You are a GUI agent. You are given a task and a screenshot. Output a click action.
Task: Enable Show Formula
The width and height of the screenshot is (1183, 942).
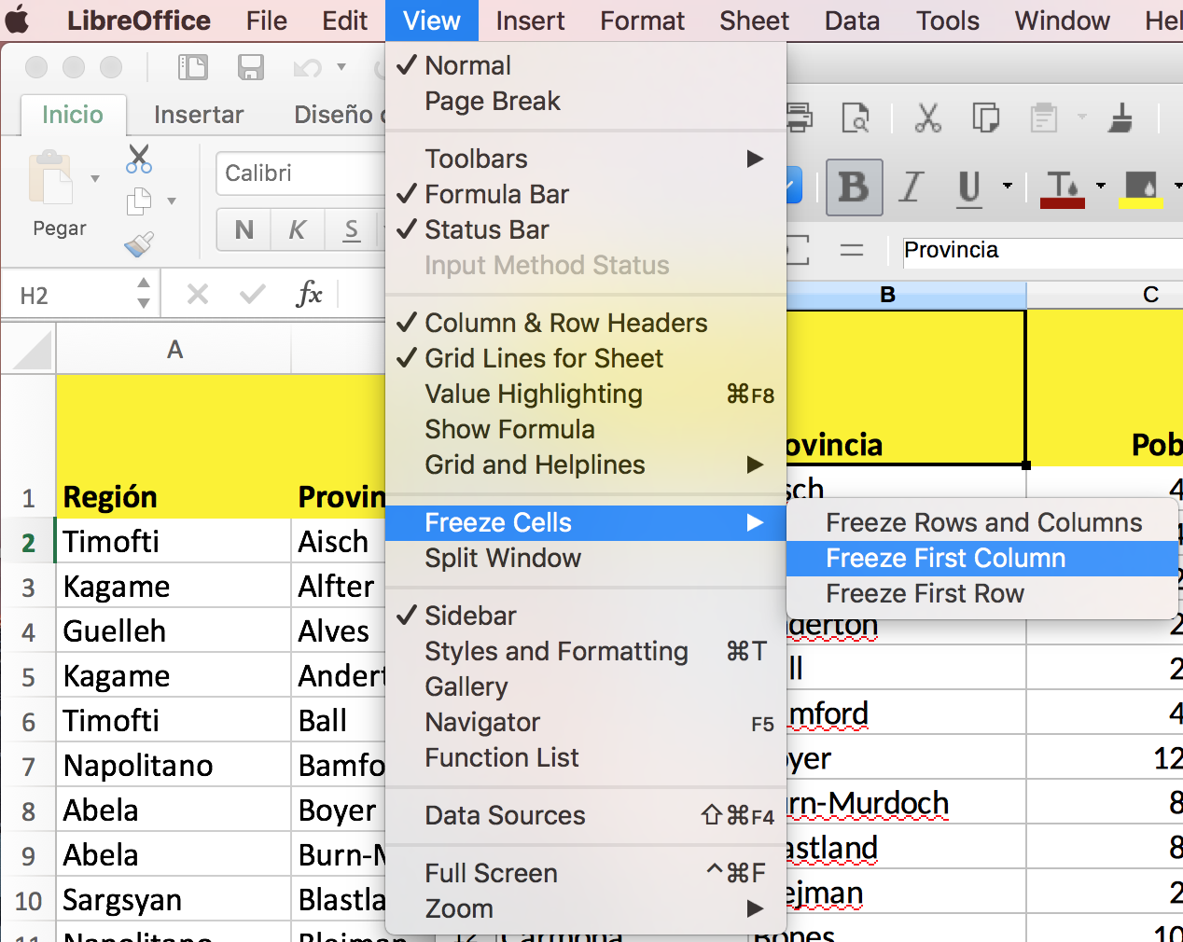(x=586, y=429)
